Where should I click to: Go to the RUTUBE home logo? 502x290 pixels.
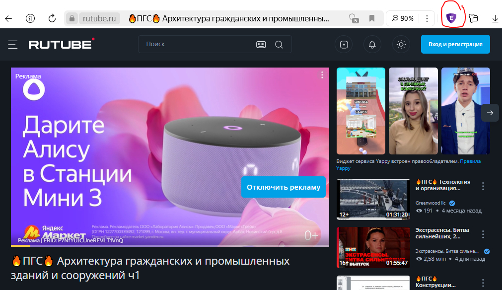coord(61,44)
